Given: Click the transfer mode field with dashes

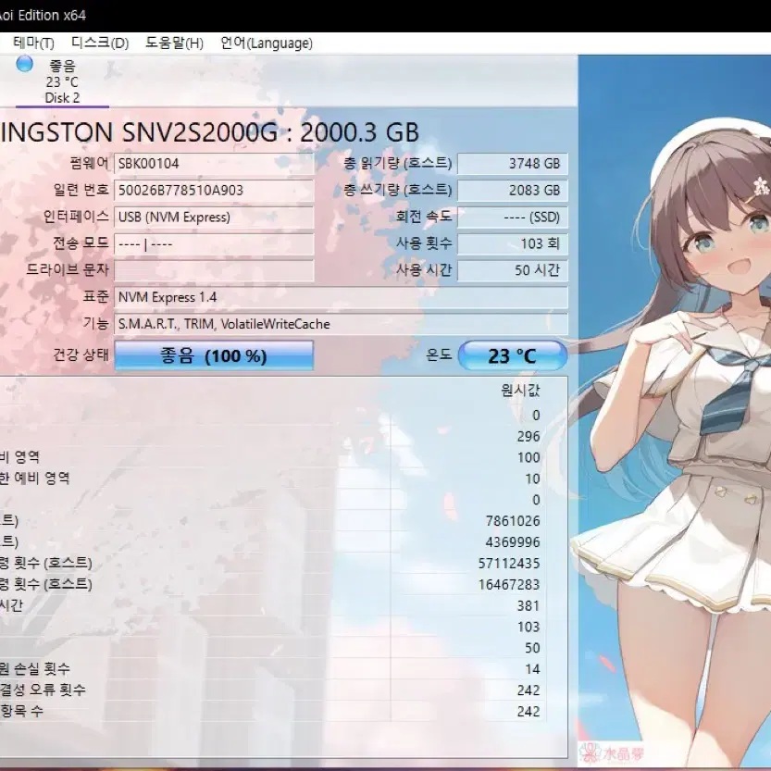Looking at the screenshot, I should click(x=214, y=244).
